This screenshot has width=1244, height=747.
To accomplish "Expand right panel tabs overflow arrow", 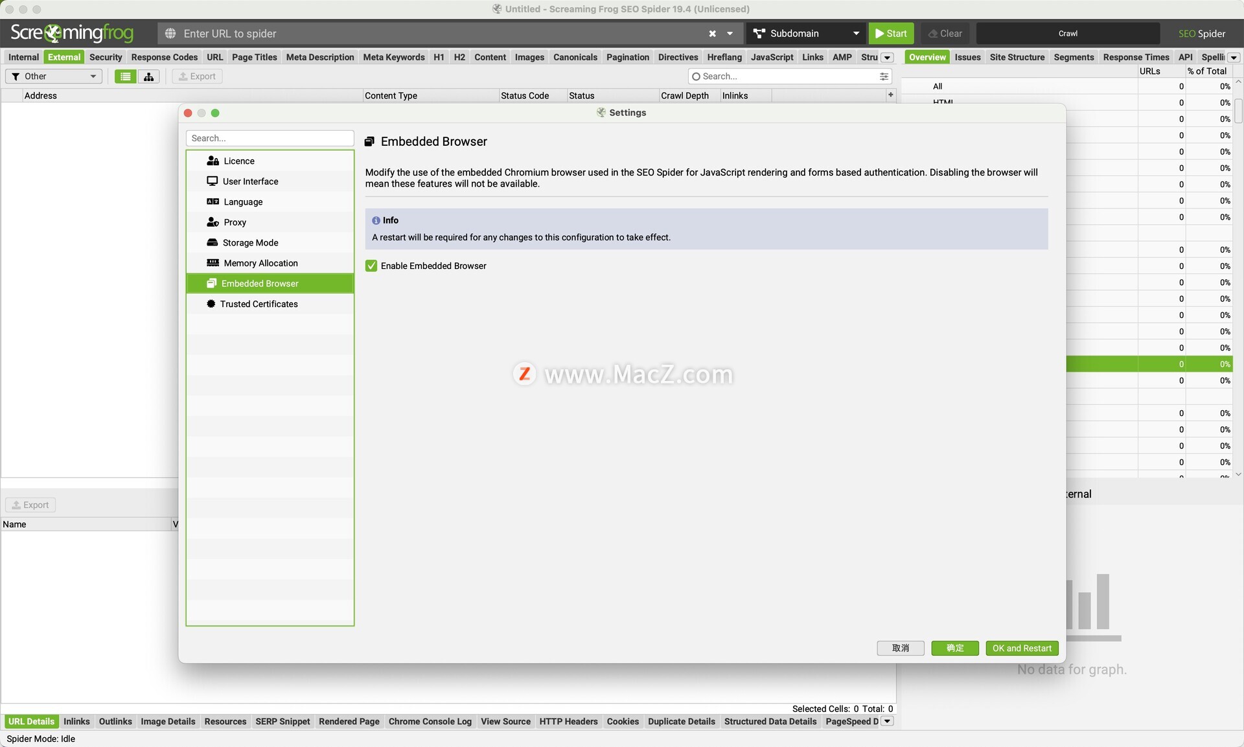I will [x=1234, y=58].
